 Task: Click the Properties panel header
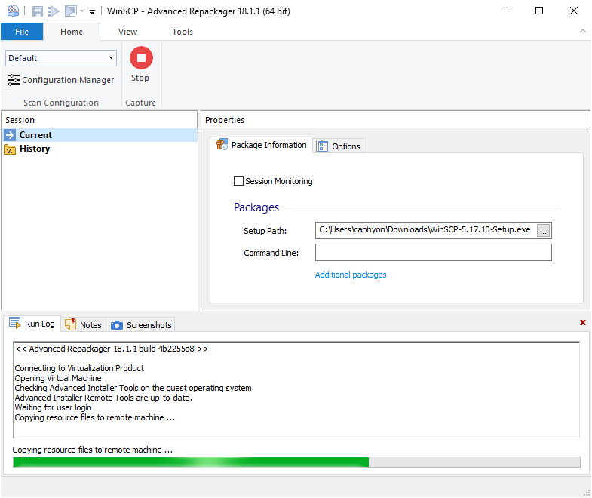click(x=395, y=120)
